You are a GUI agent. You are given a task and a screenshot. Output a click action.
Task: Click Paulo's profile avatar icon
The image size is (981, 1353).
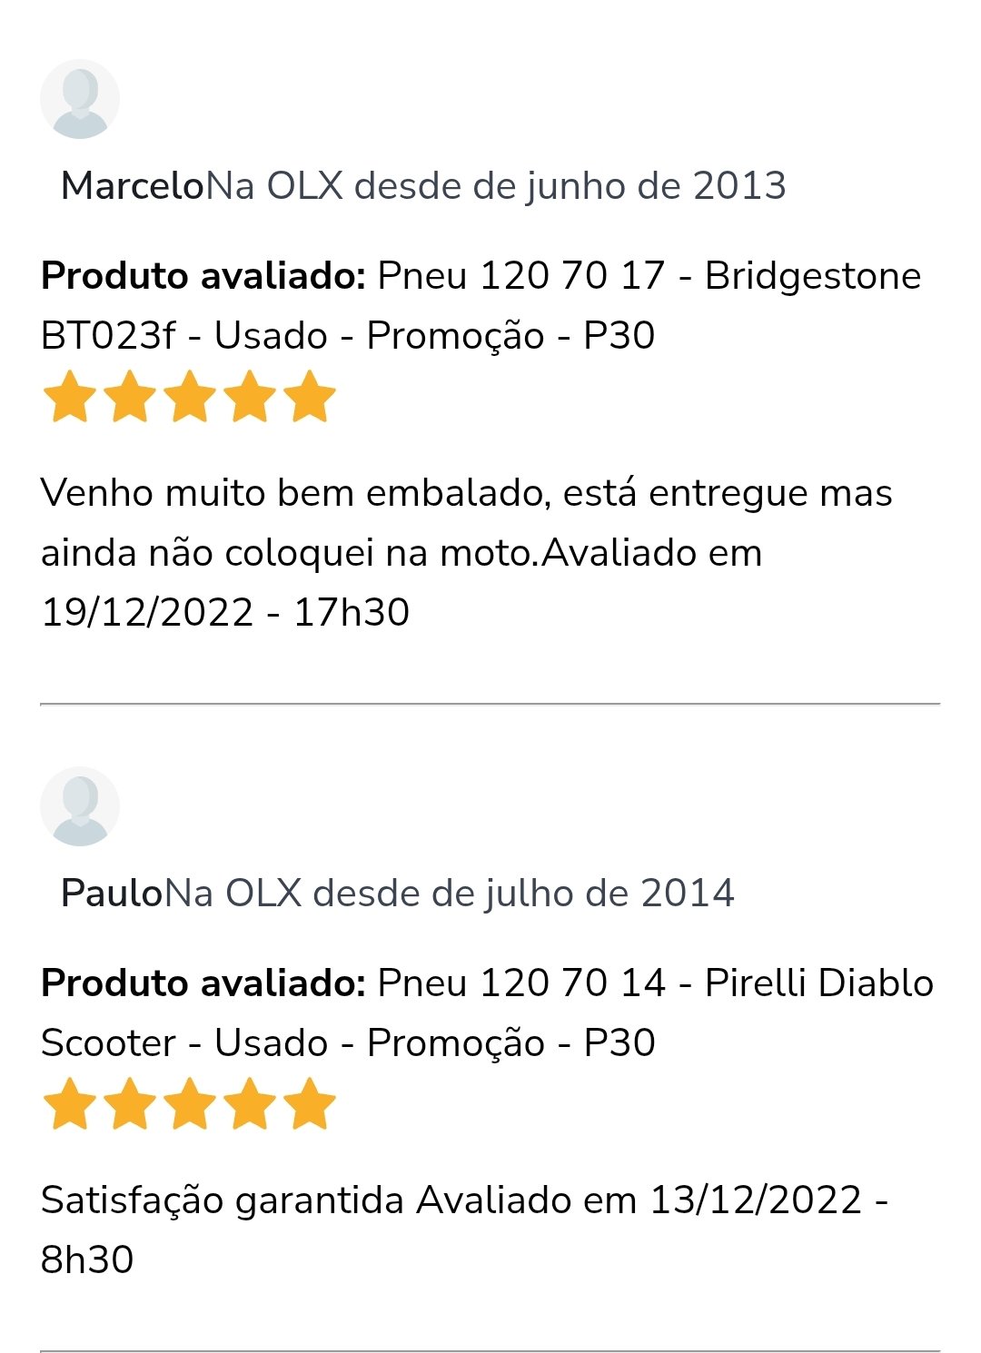click(x=80, y=806)
